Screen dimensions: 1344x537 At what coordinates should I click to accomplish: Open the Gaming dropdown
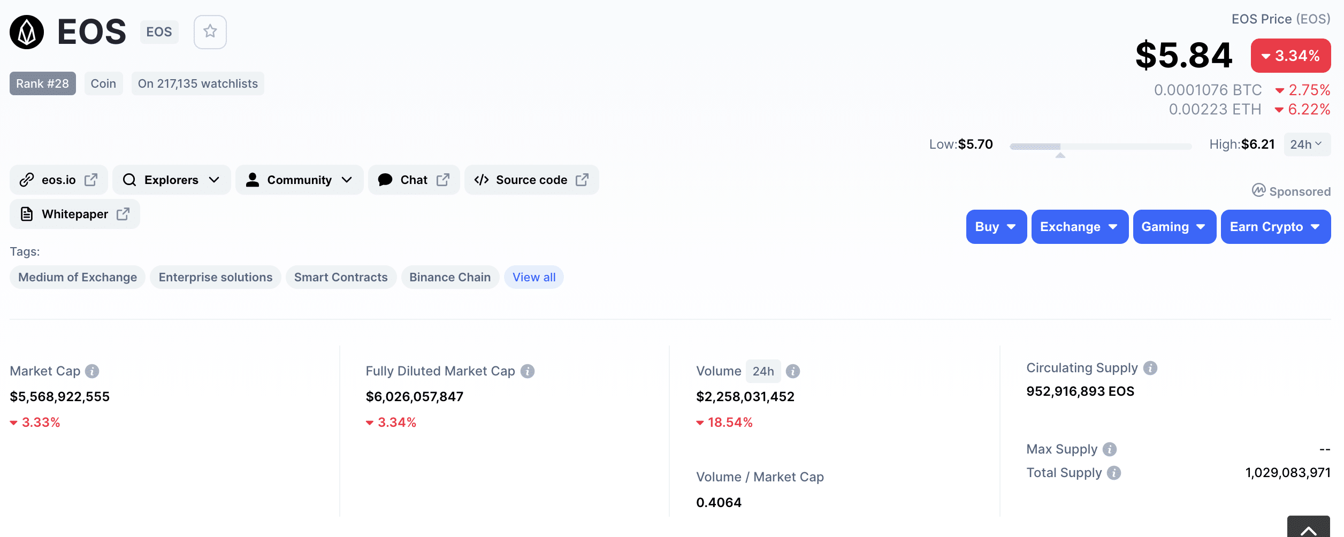(1174, 227)
